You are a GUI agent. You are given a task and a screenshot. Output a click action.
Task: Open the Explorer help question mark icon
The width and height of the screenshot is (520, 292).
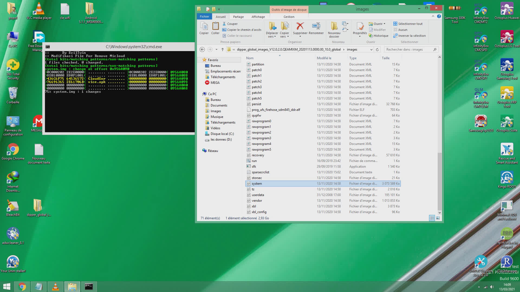pos(439,16)
